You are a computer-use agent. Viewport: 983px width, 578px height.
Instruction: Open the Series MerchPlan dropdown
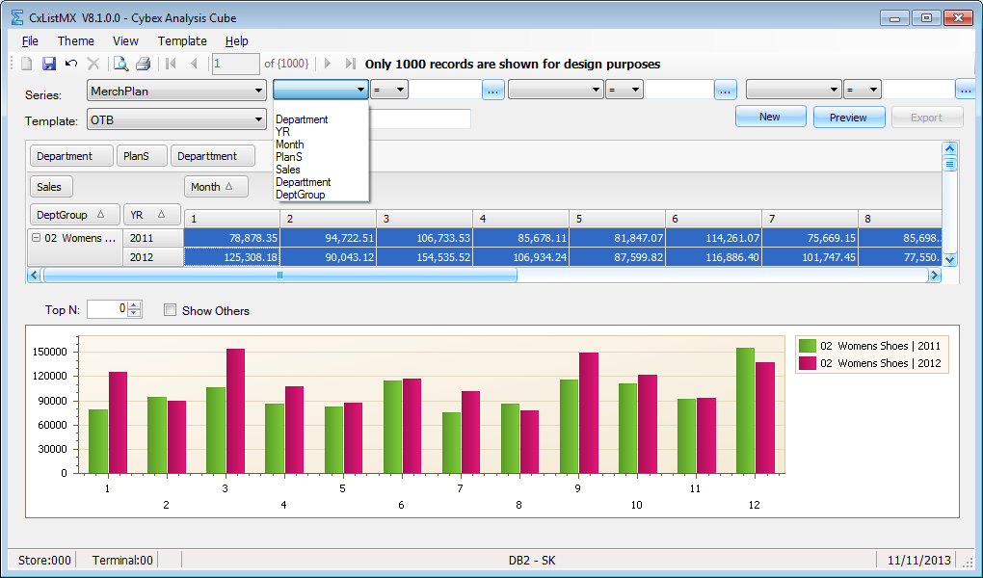176,91
